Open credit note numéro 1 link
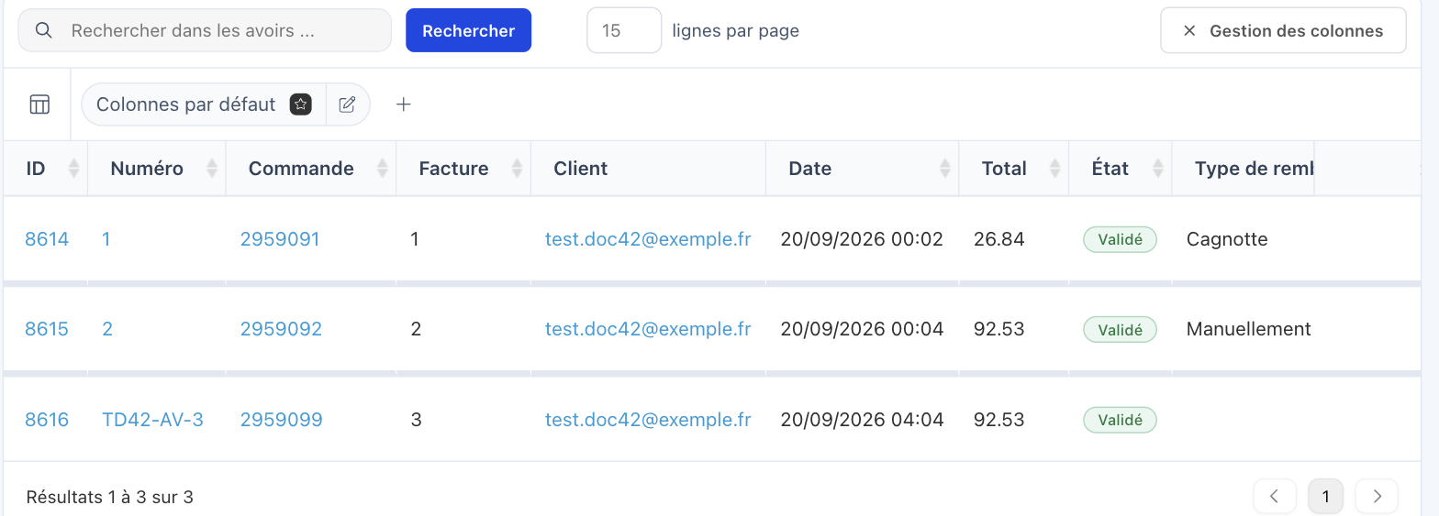This screenshot has width=1439, height=516. point(106,239)
